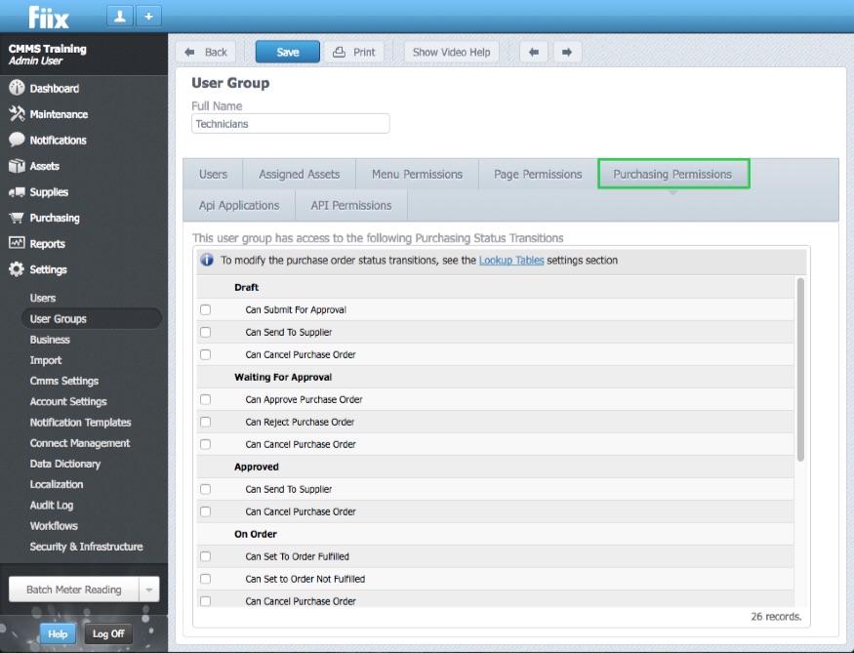This screenshot has width=854, height=653.
Task: Click the Assets box icon
Action: point(17,166)
